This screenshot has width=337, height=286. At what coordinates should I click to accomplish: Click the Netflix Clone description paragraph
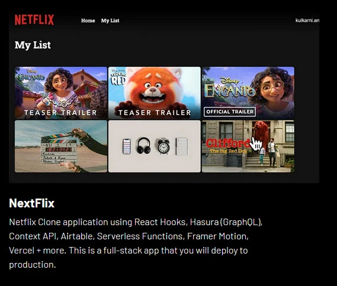click(136, 243)
